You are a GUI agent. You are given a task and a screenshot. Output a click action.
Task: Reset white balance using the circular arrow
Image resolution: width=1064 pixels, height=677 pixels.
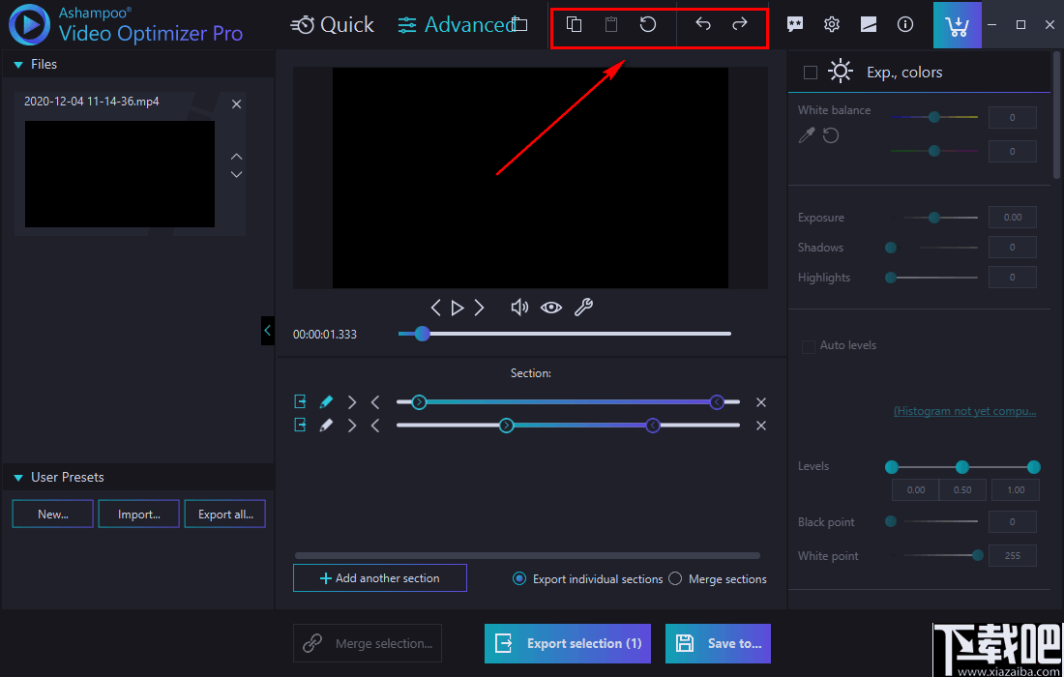click(x=829, y=135)
